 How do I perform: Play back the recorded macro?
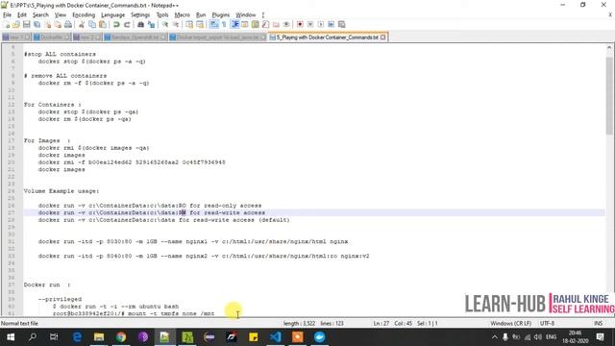pyautogui.click(x=321, y=24)
